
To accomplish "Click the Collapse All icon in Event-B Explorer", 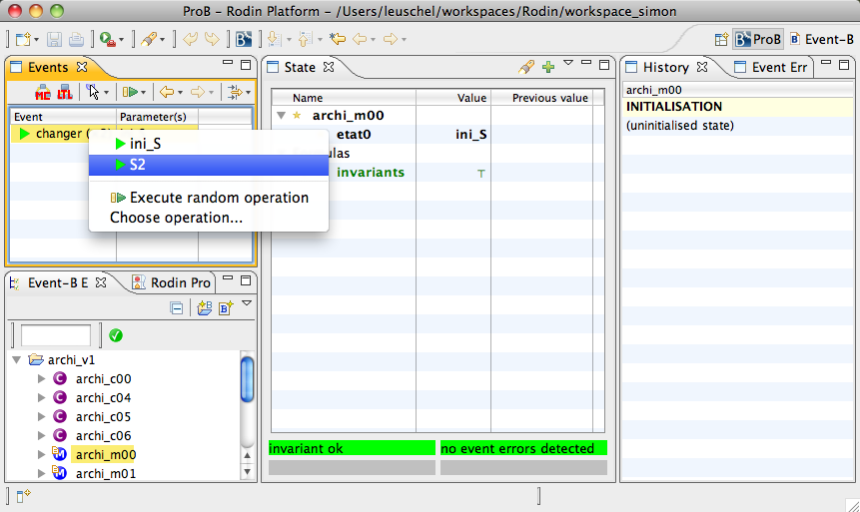I will pyautogui.click(x=177, y=308).
